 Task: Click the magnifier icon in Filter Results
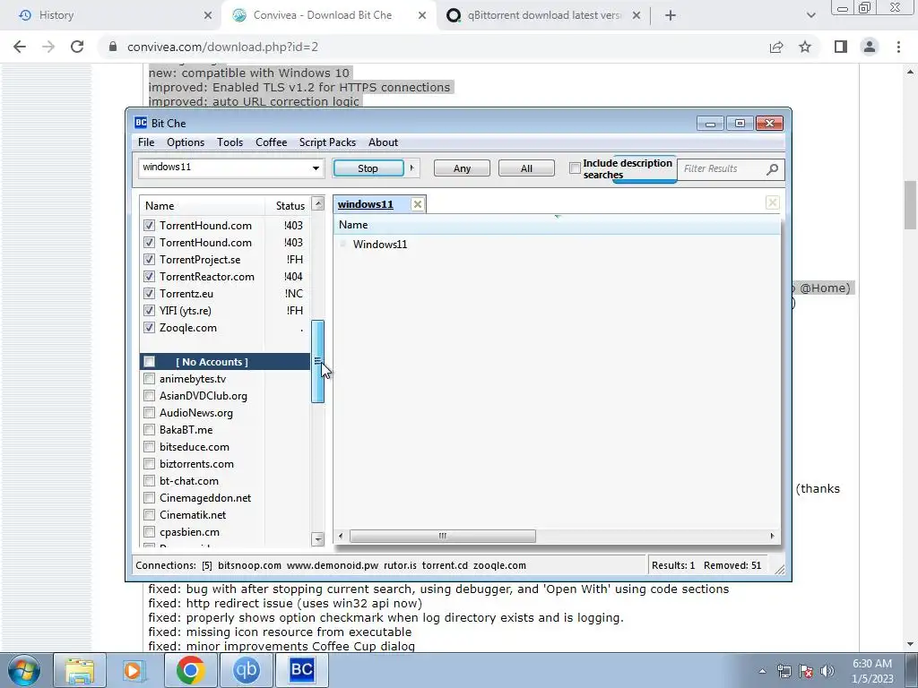tap(772, 169)
